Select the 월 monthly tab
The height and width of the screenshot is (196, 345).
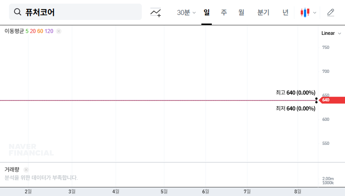click(241, 13)
